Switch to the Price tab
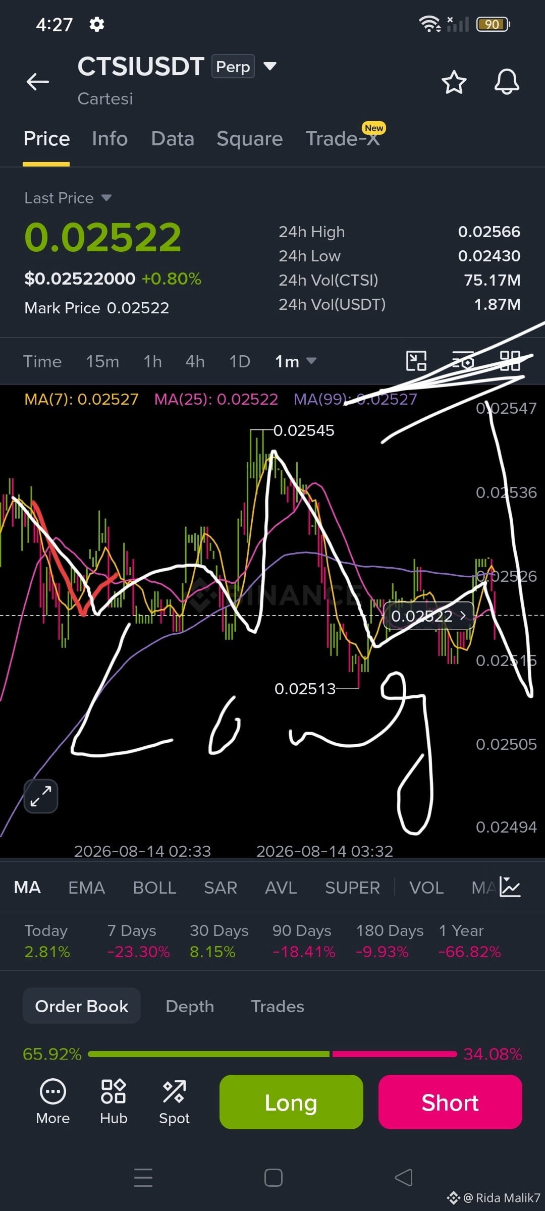The width and height of the screenshot is (545, 1211). point(46,139)
